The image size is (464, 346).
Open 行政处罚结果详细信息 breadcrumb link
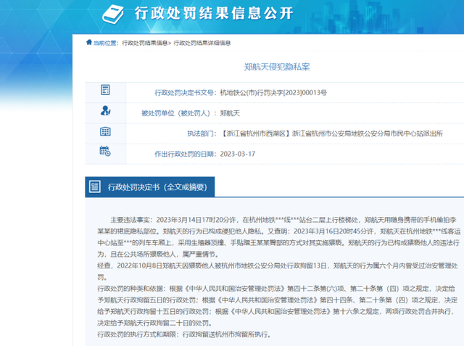click(202, 44)
